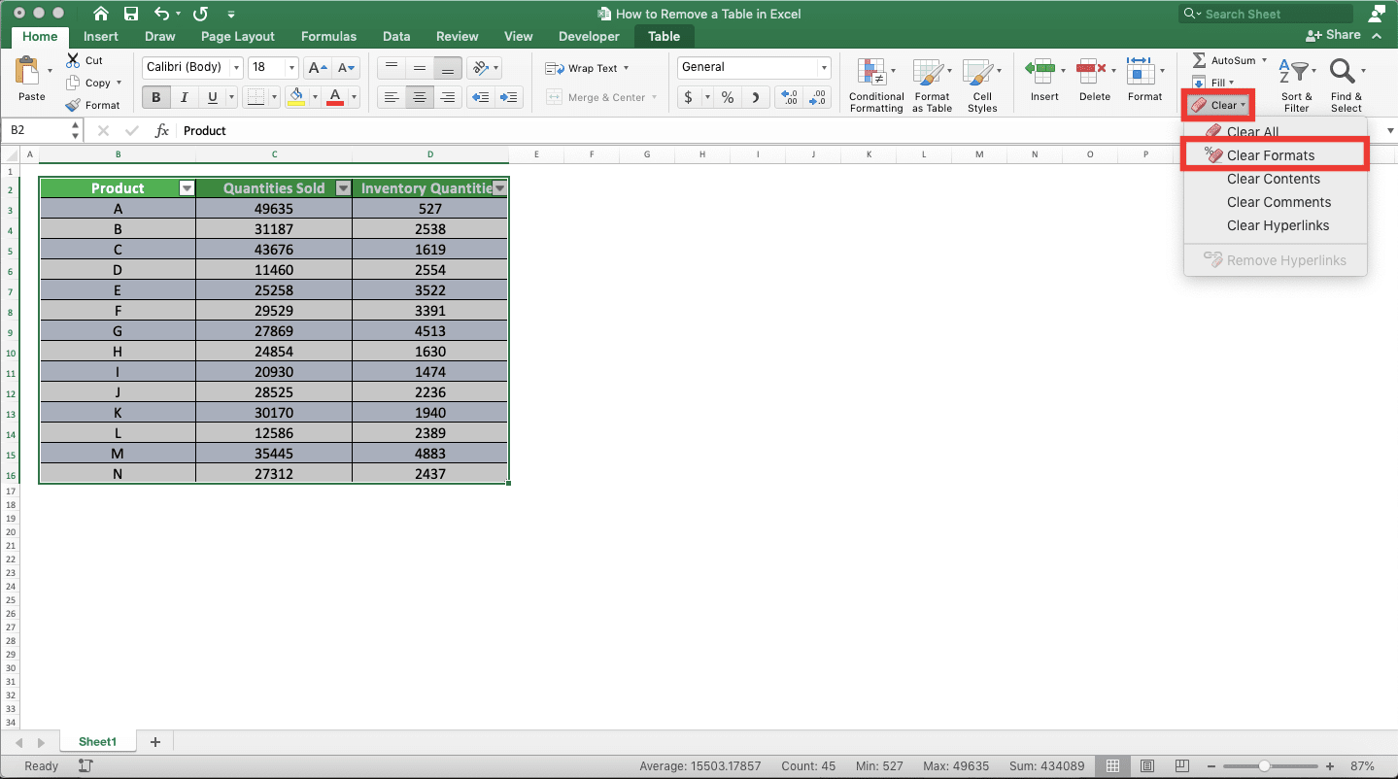Increase indent in the alignment group
The width and height of the screenshot is (1398, 779).
[x=508, y=97]
